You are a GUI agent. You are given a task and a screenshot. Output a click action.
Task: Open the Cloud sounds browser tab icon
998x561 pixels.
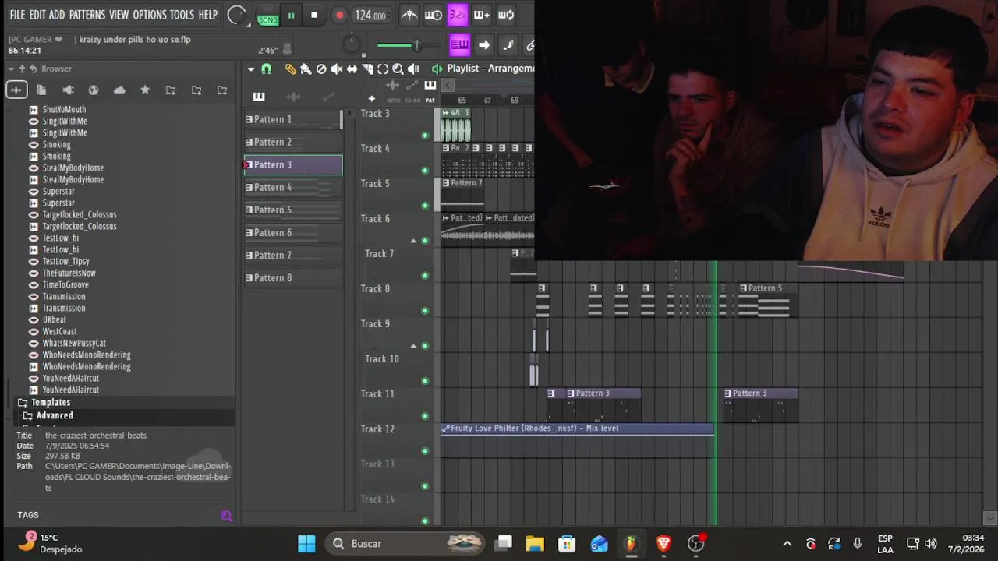pos(119,90)
